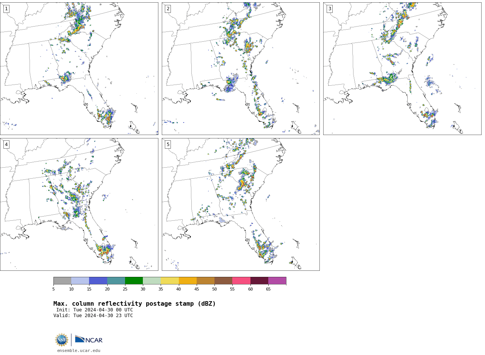Open the ensemble.ucar.edu link
The height and width of the screenshot is (355, 485).
point(79,351)
